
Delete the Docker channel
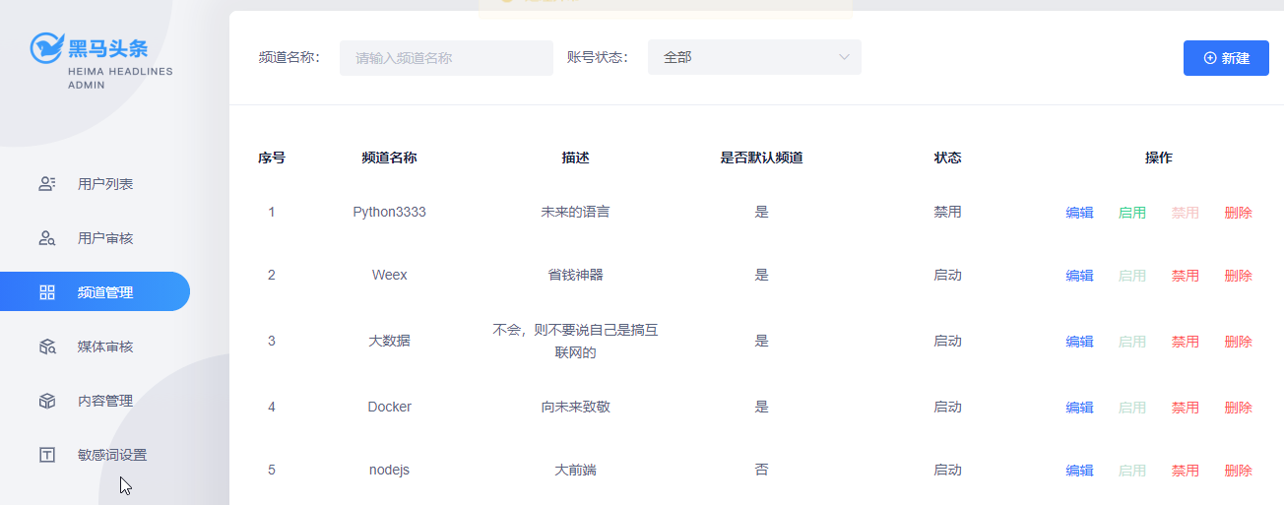click(x=1239, y=408)
